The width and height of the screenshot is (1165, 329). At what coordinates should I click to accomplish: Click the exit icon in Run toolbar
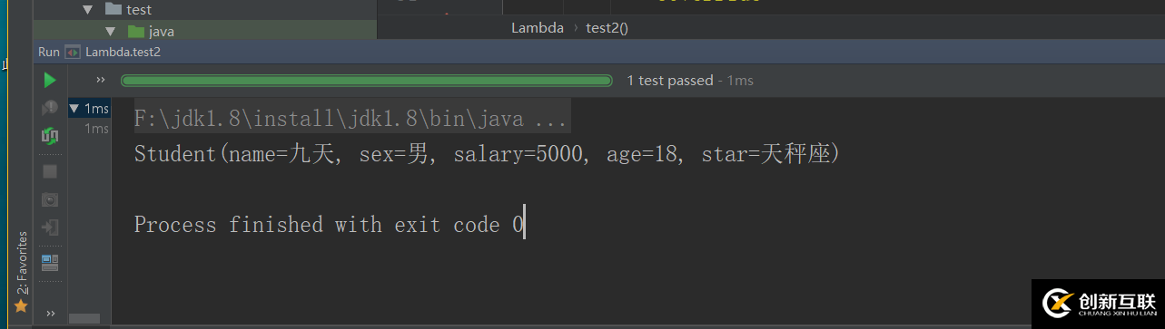pos(50,227)
